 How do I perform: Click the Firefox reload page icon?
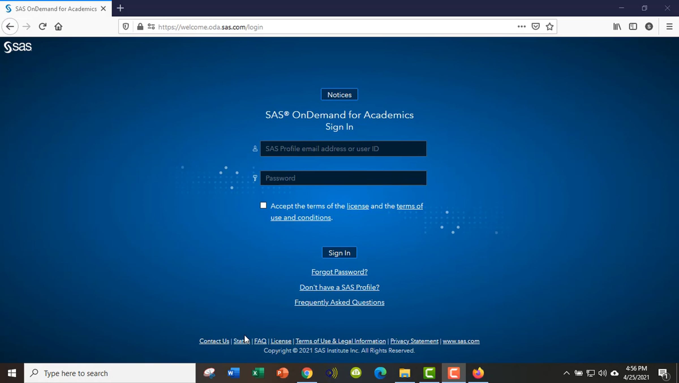pos(42,27)
